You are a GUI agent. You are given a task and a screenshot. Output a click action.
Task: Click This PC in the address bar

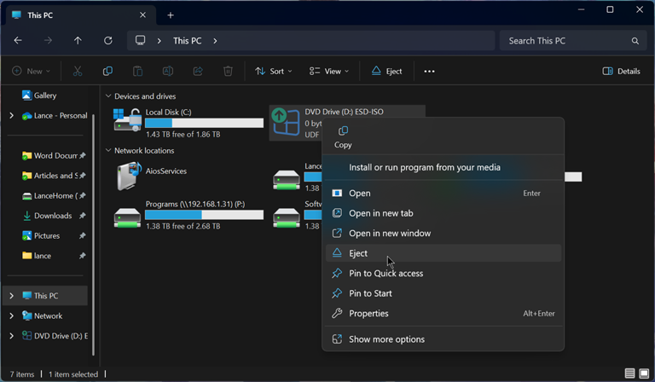[187, 41]
